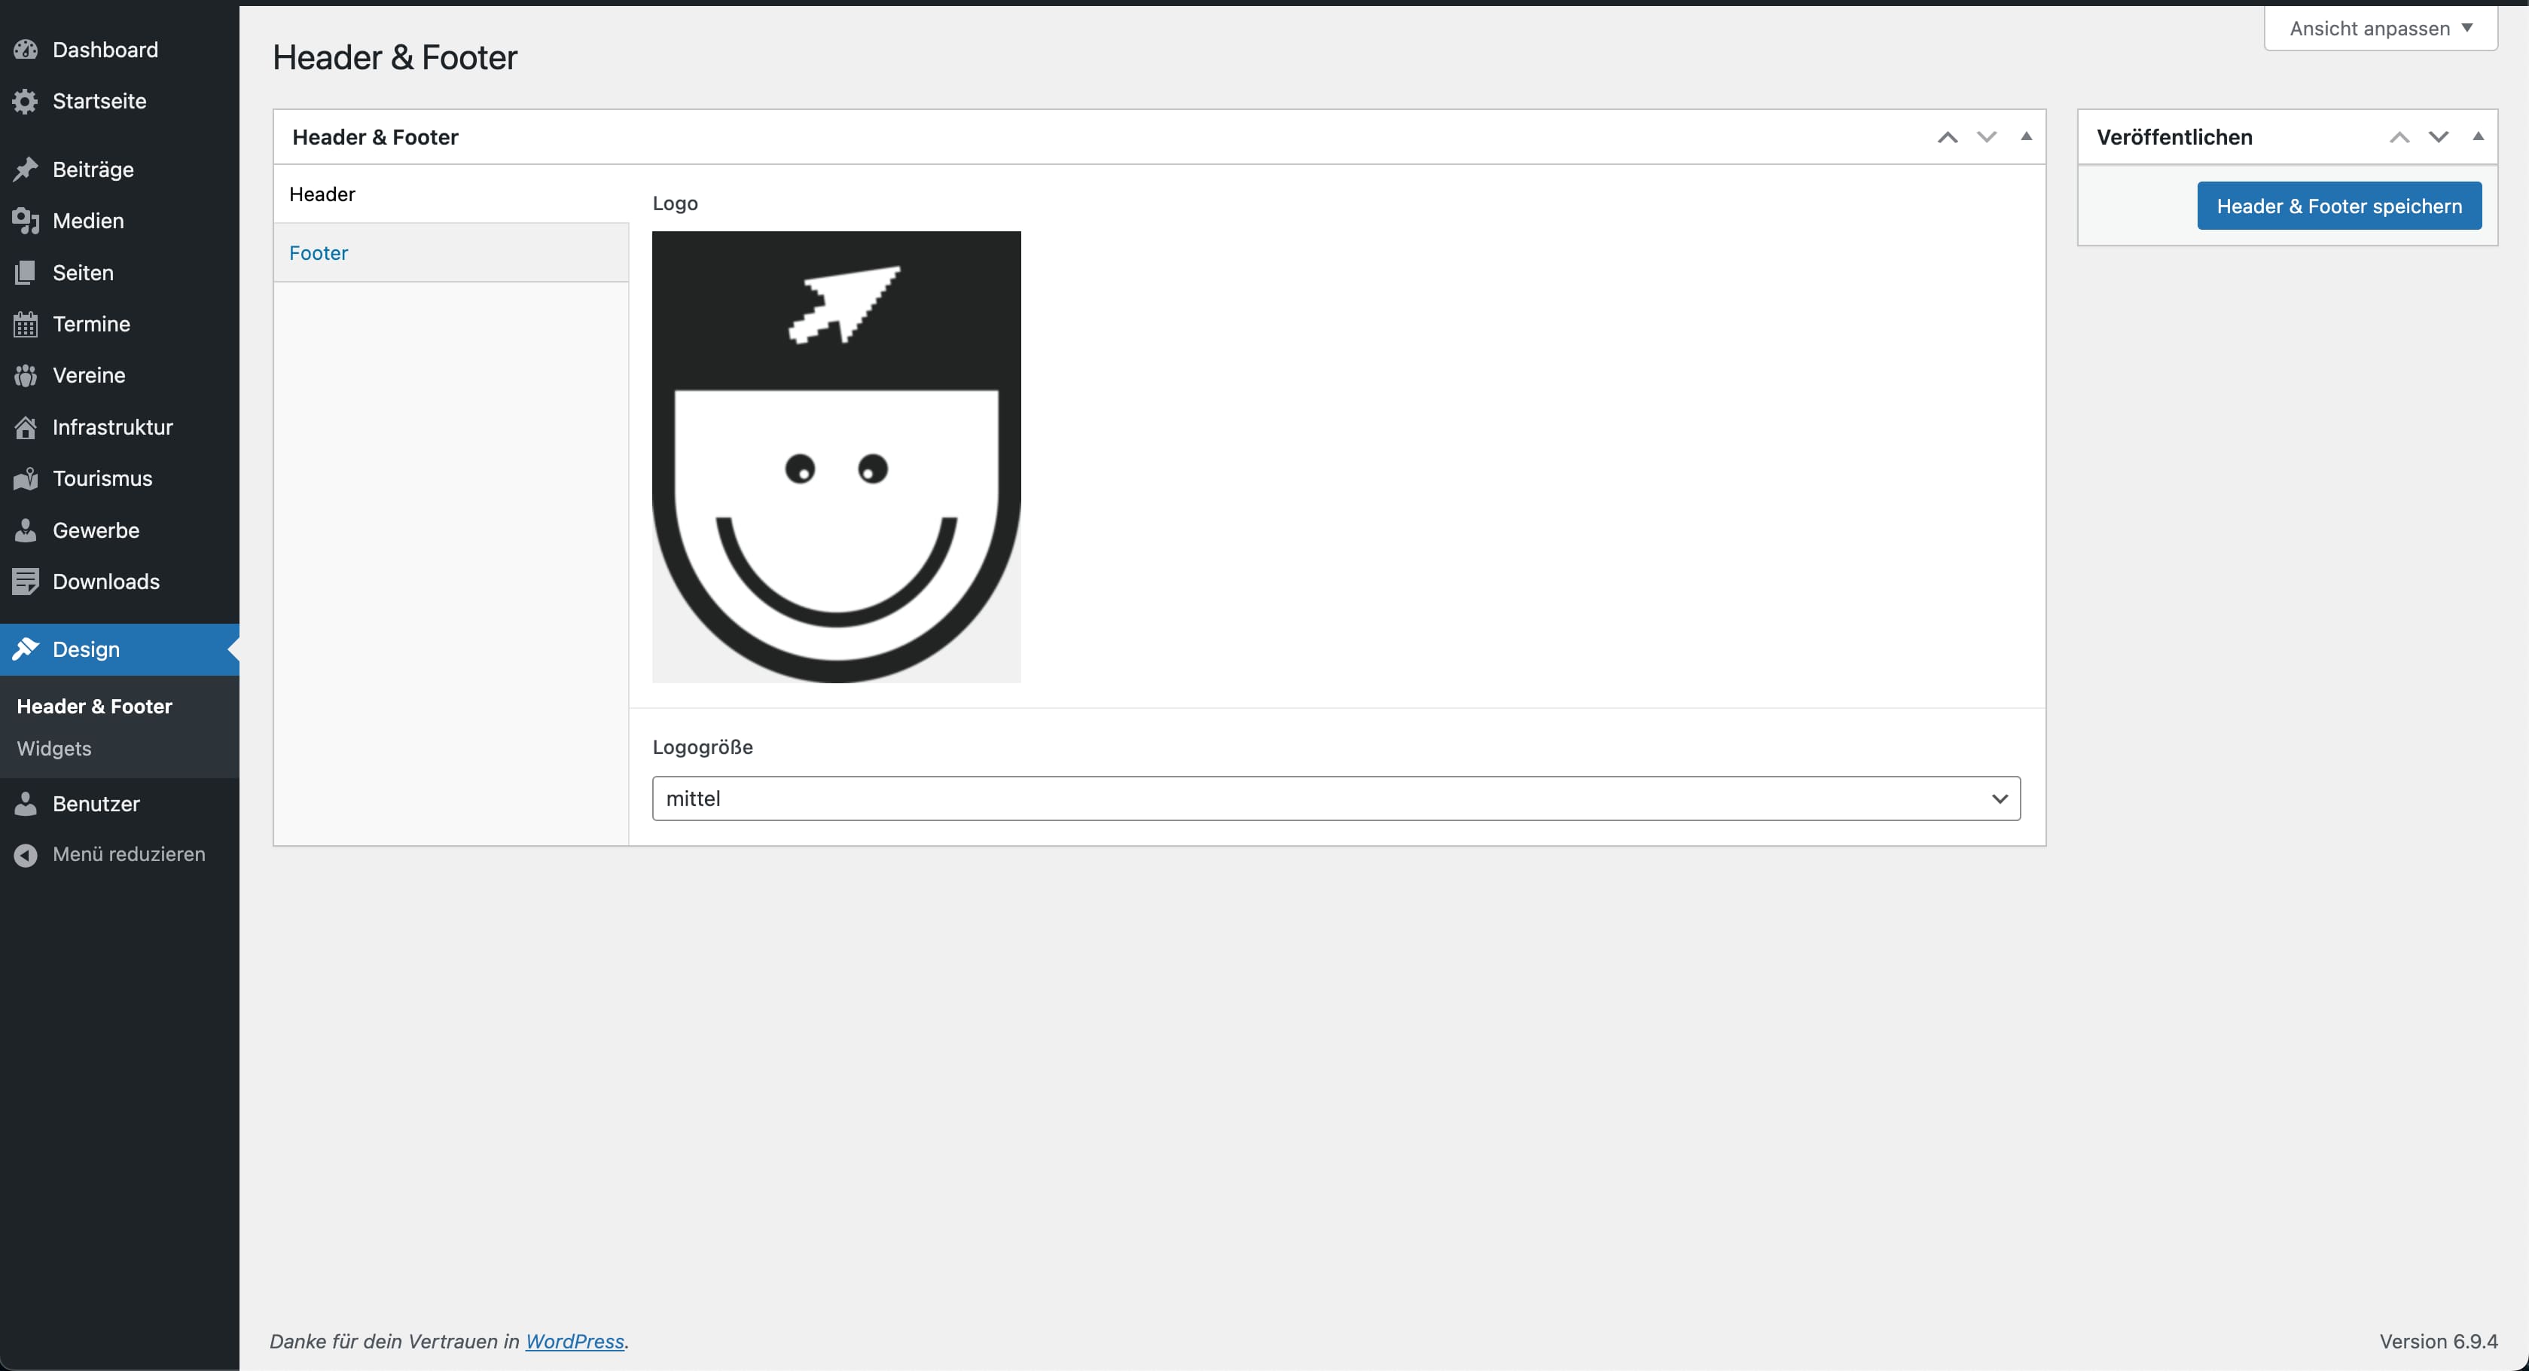Image resolution: width=2529 pixels, height=1371 pixels.
Task: Open the Widgets submenu item
Action: tap(54, 748)
